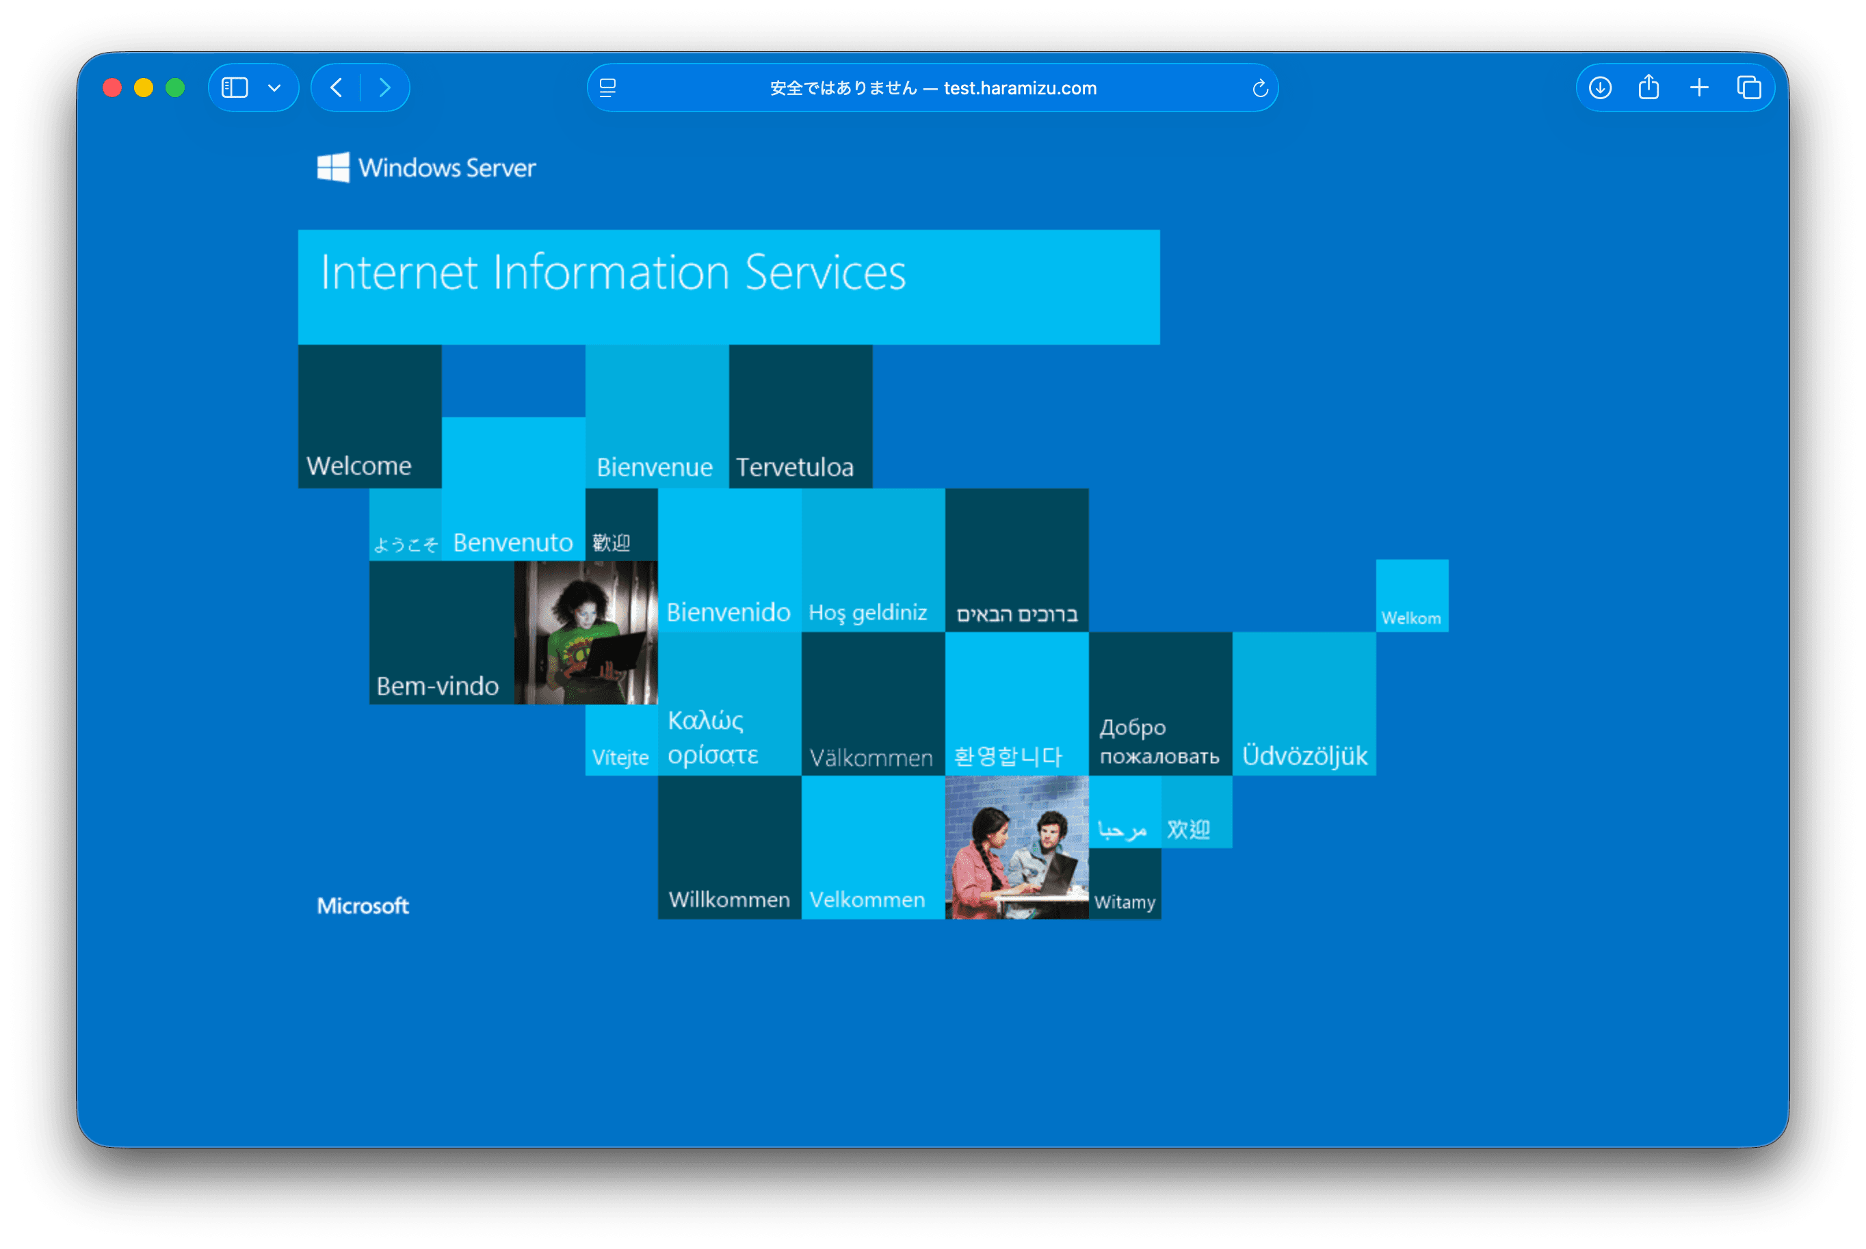The width and height of the screenshot is (1866, 1249).
Task: Click the woman with laptop photo
Action: pos(586,633)
